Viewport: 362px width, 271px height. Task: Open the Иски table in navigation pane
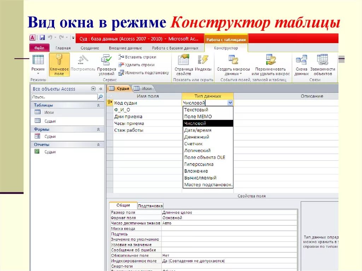[68, 112]
